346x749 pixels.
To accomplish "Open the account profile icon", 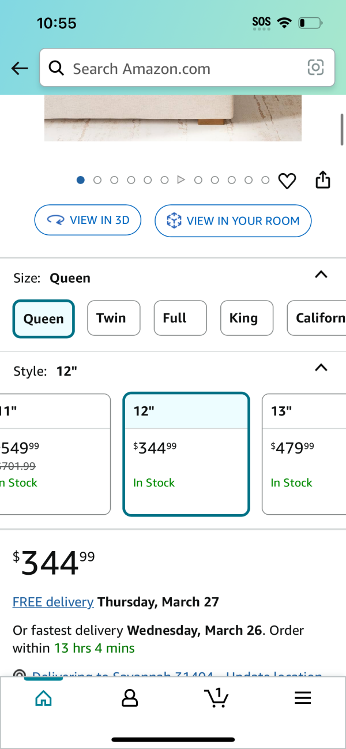I will pyautogui.click(x=130, y=698).
